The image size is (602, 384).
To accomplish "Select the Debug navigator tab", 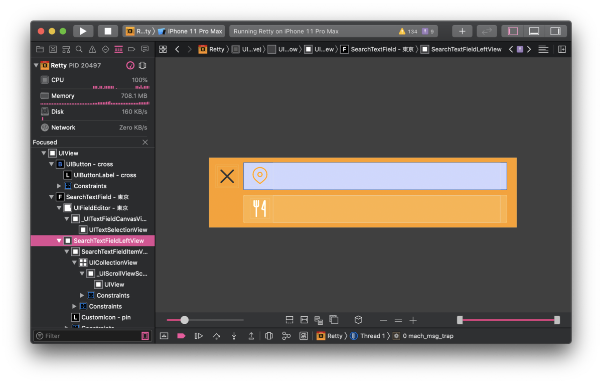I will point(118,49).
